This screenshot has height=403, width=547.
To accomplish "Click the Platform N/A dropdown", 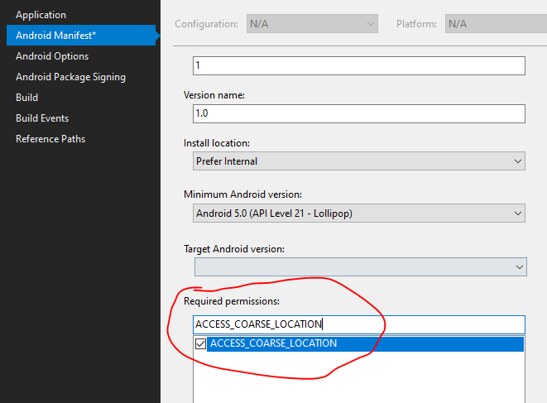I will click(x=496, y=24).
